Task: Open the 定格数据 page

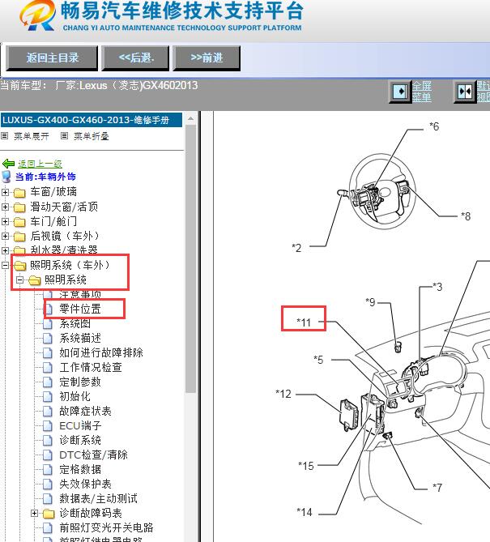Action: pos(80,469)
